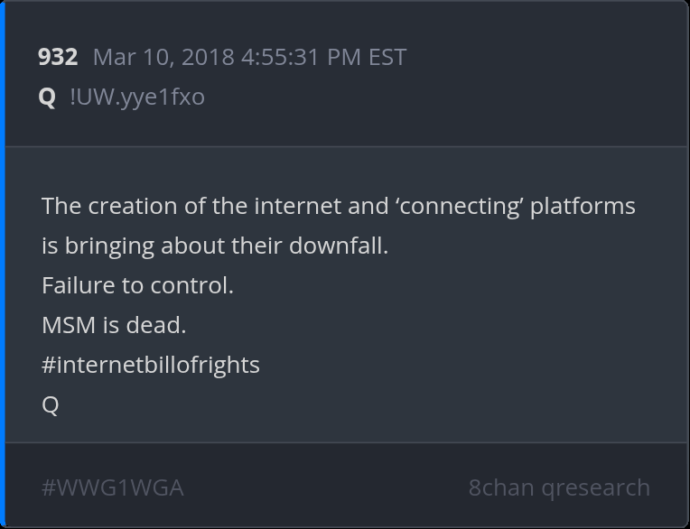
Task: Click the EST timezone label
Action: tap(387, 57)
